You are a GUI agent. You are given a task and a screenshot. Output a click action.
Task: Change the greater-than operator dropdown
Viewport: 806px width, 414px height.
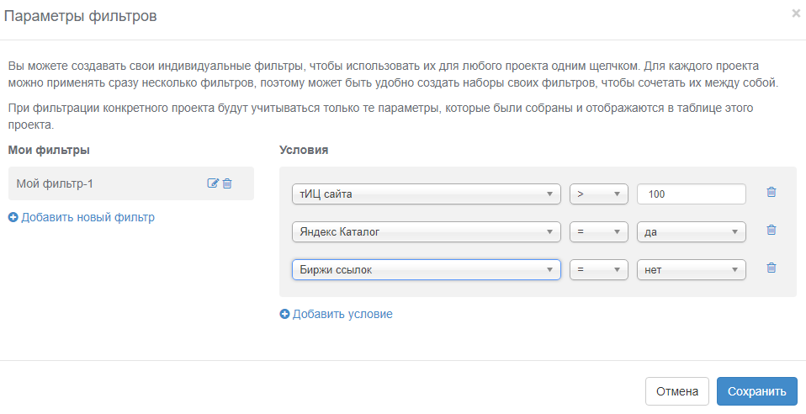[599, 194]
